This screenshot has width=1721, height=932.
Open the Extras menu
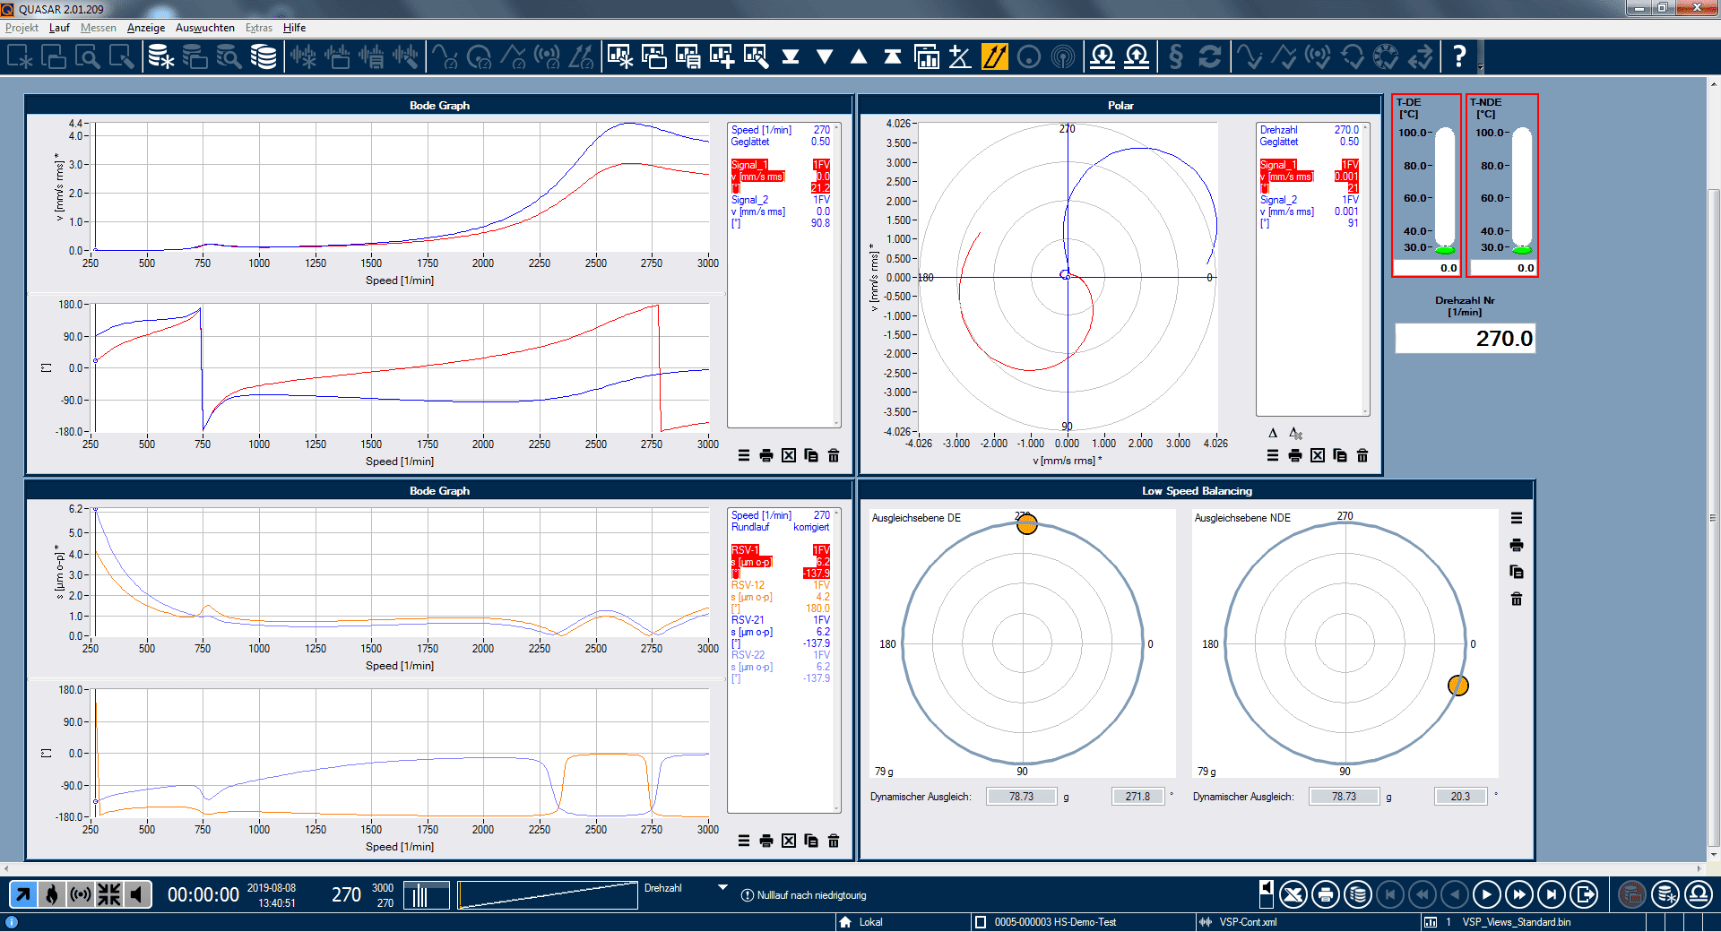[x=259, y=28]
